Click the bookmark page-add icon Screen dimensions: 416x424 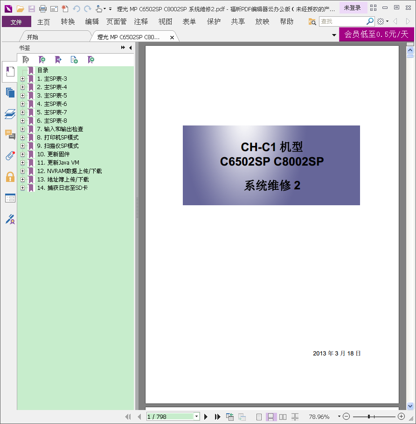coord(74,60)
